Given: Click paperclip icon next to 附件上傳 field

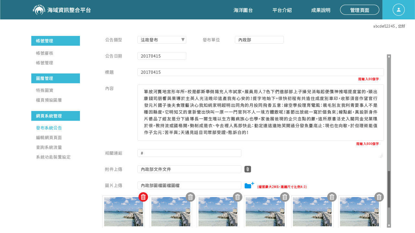Looking at the screenshot, I should [x=247, y=169].
